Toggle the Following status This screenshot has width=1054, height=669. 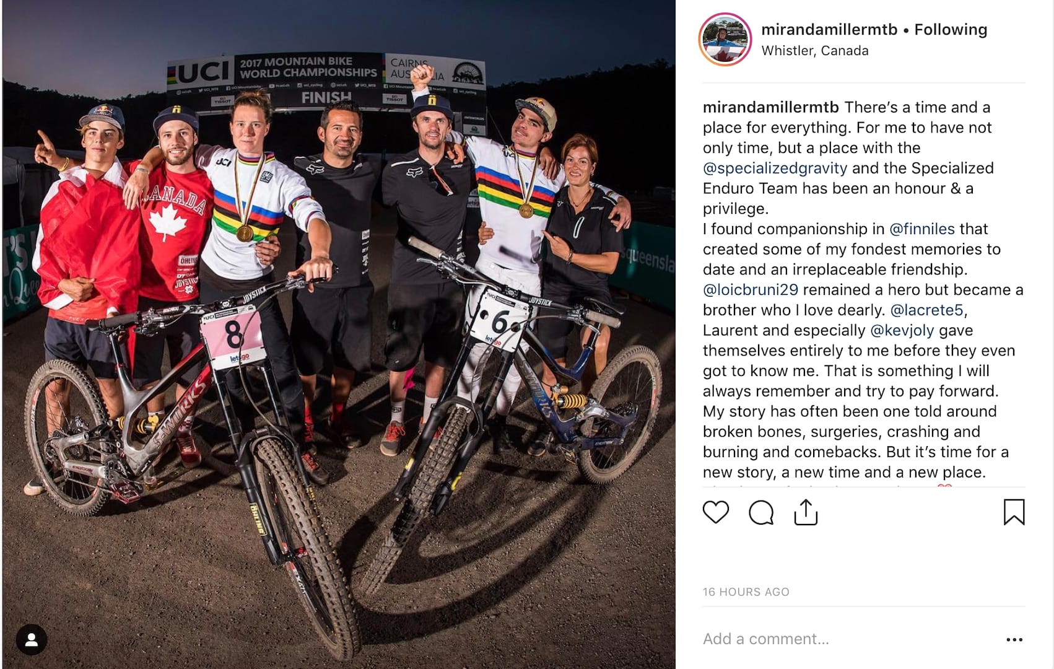point(951,30)
